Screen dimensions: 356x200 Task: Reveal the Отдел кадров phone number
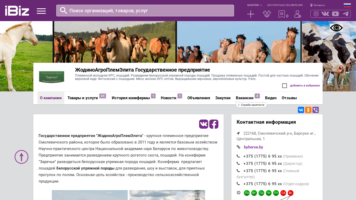point(262,184)
